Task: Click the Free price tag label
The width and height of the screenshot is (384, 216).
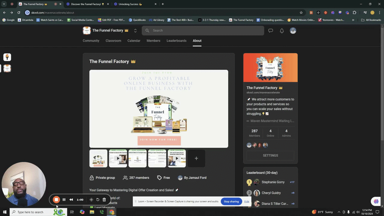Action: point(163,178)
